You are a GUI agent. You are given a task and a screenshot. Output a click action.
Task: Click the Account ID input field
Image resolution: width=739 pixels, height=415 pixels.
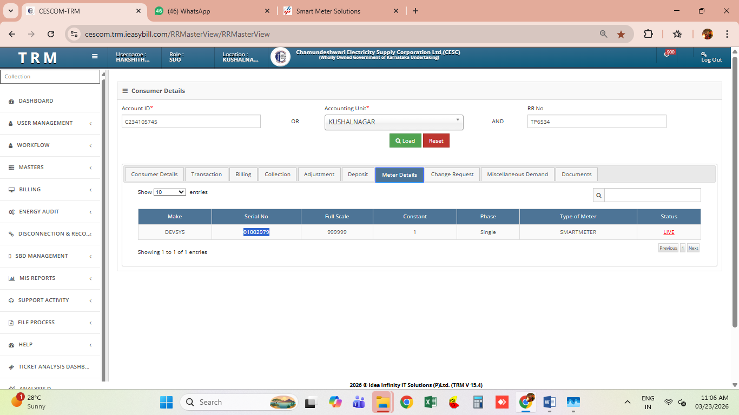pos(191,122)
